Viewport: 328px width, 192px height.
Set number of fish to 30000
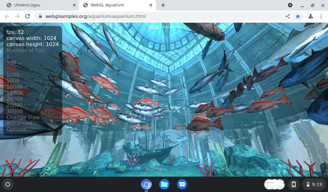14,111
